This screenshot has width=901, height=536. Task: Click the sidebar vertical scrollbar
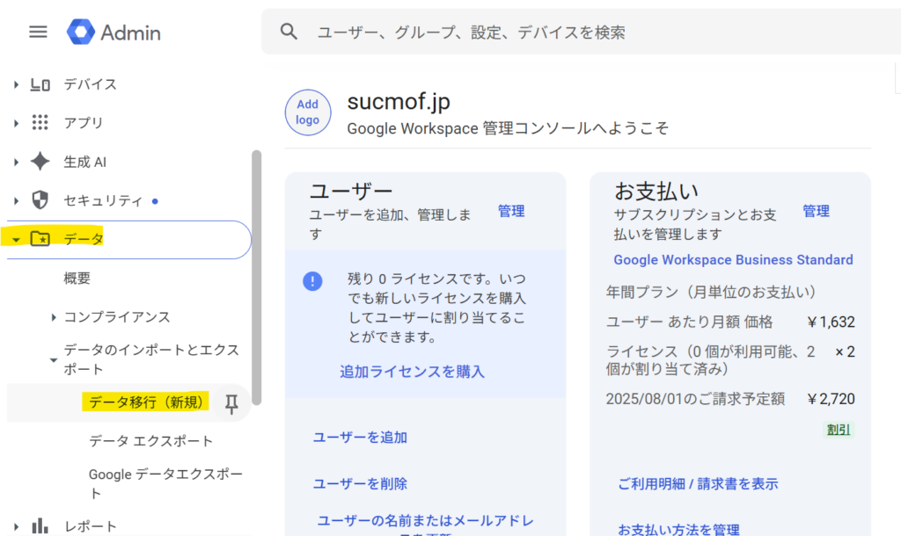(x=256, y=278)
